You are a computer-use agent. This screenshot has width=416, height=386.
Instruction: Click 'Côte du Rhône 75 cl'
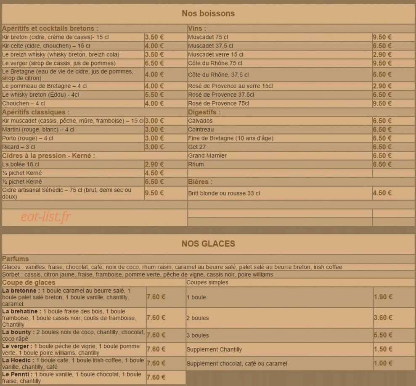215,63
